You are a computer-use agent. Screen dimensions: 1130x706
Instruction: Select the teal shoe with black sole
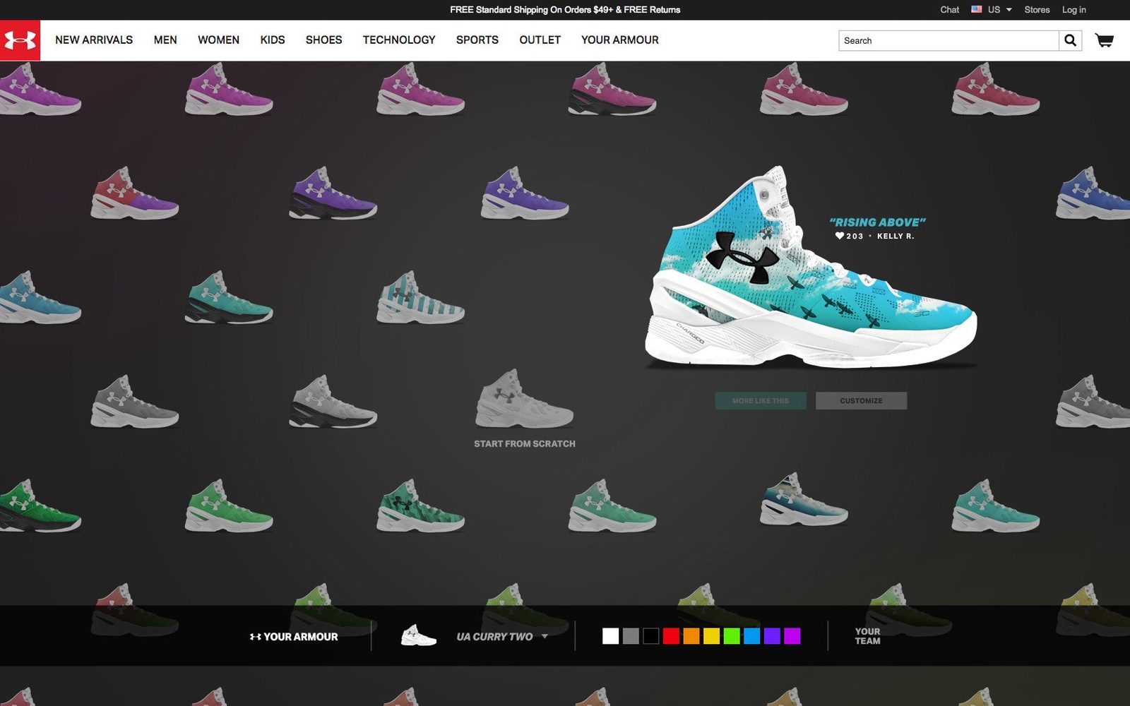coord(229,297)
